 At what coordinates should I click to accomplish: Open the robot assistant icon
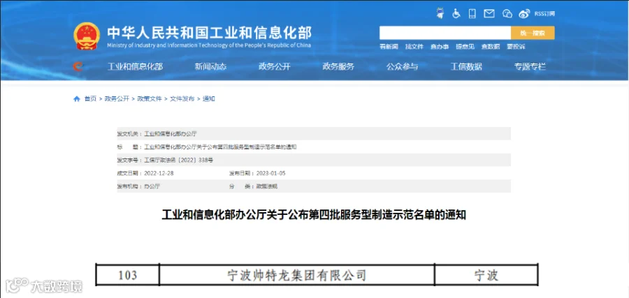click(440, 14)
